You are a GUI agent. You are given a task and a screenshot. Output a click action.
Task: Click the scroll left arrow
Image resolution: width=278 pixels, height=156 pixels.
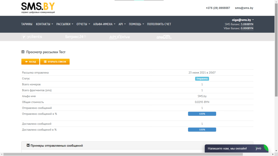click(2, 154)
